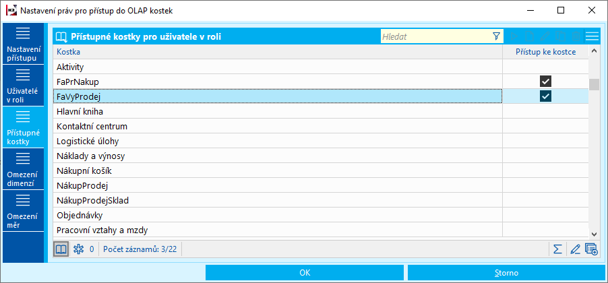Click the access cell for Logistické úlohy
608x283 pixels.
tap(545, 141)
